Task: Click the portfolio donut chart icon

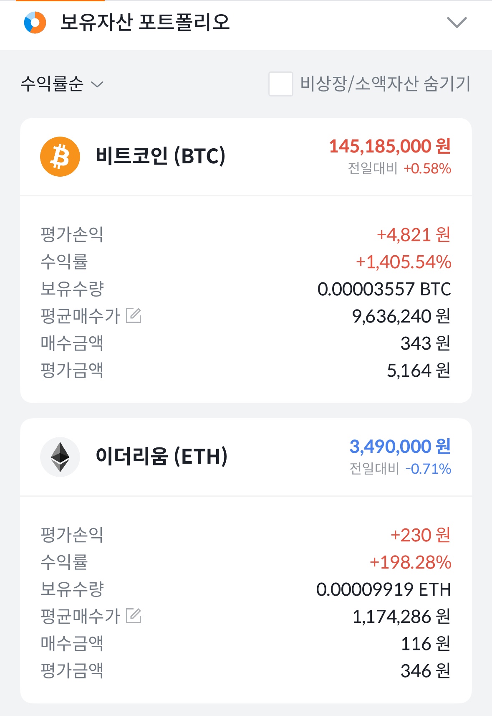Action: [x=35, y=23]
